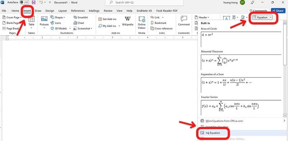The image size is (288, 141).
Task: Select the Binomial Theorem equation
Action: (241, 62)
